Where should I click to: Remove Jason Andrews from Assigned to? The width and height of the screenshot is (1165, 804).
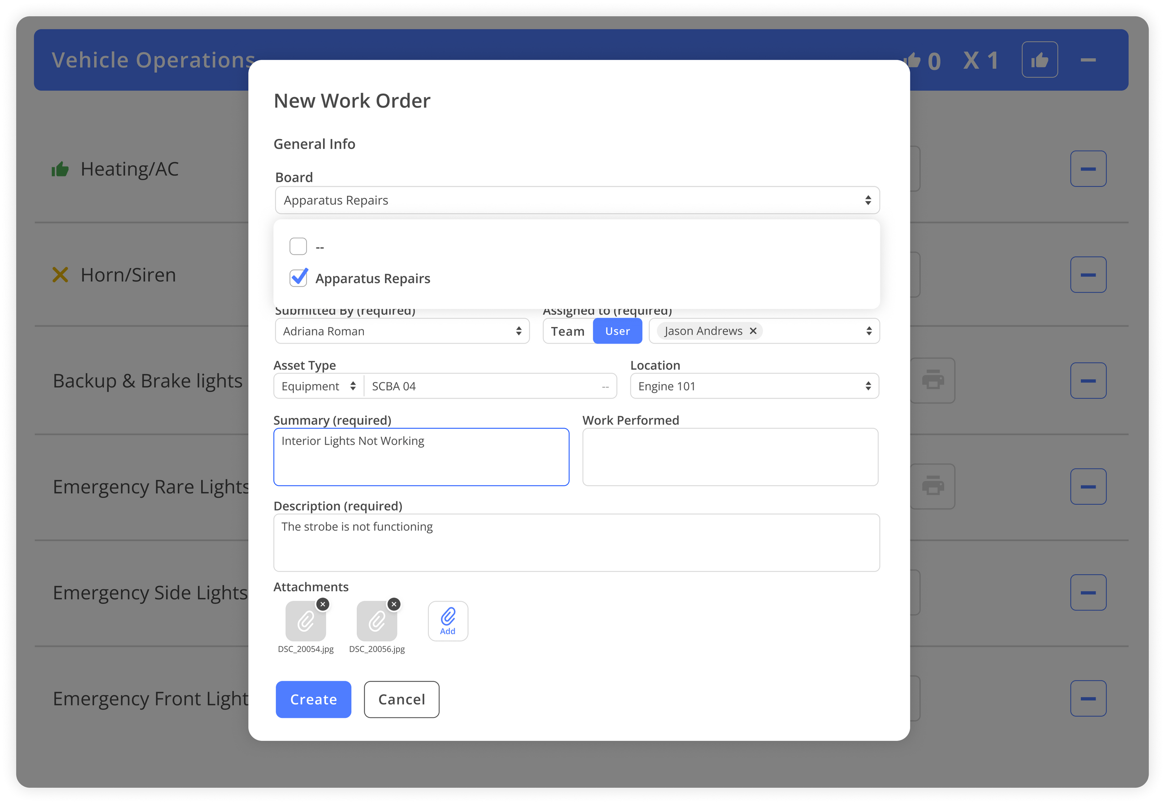click(753, 331)
